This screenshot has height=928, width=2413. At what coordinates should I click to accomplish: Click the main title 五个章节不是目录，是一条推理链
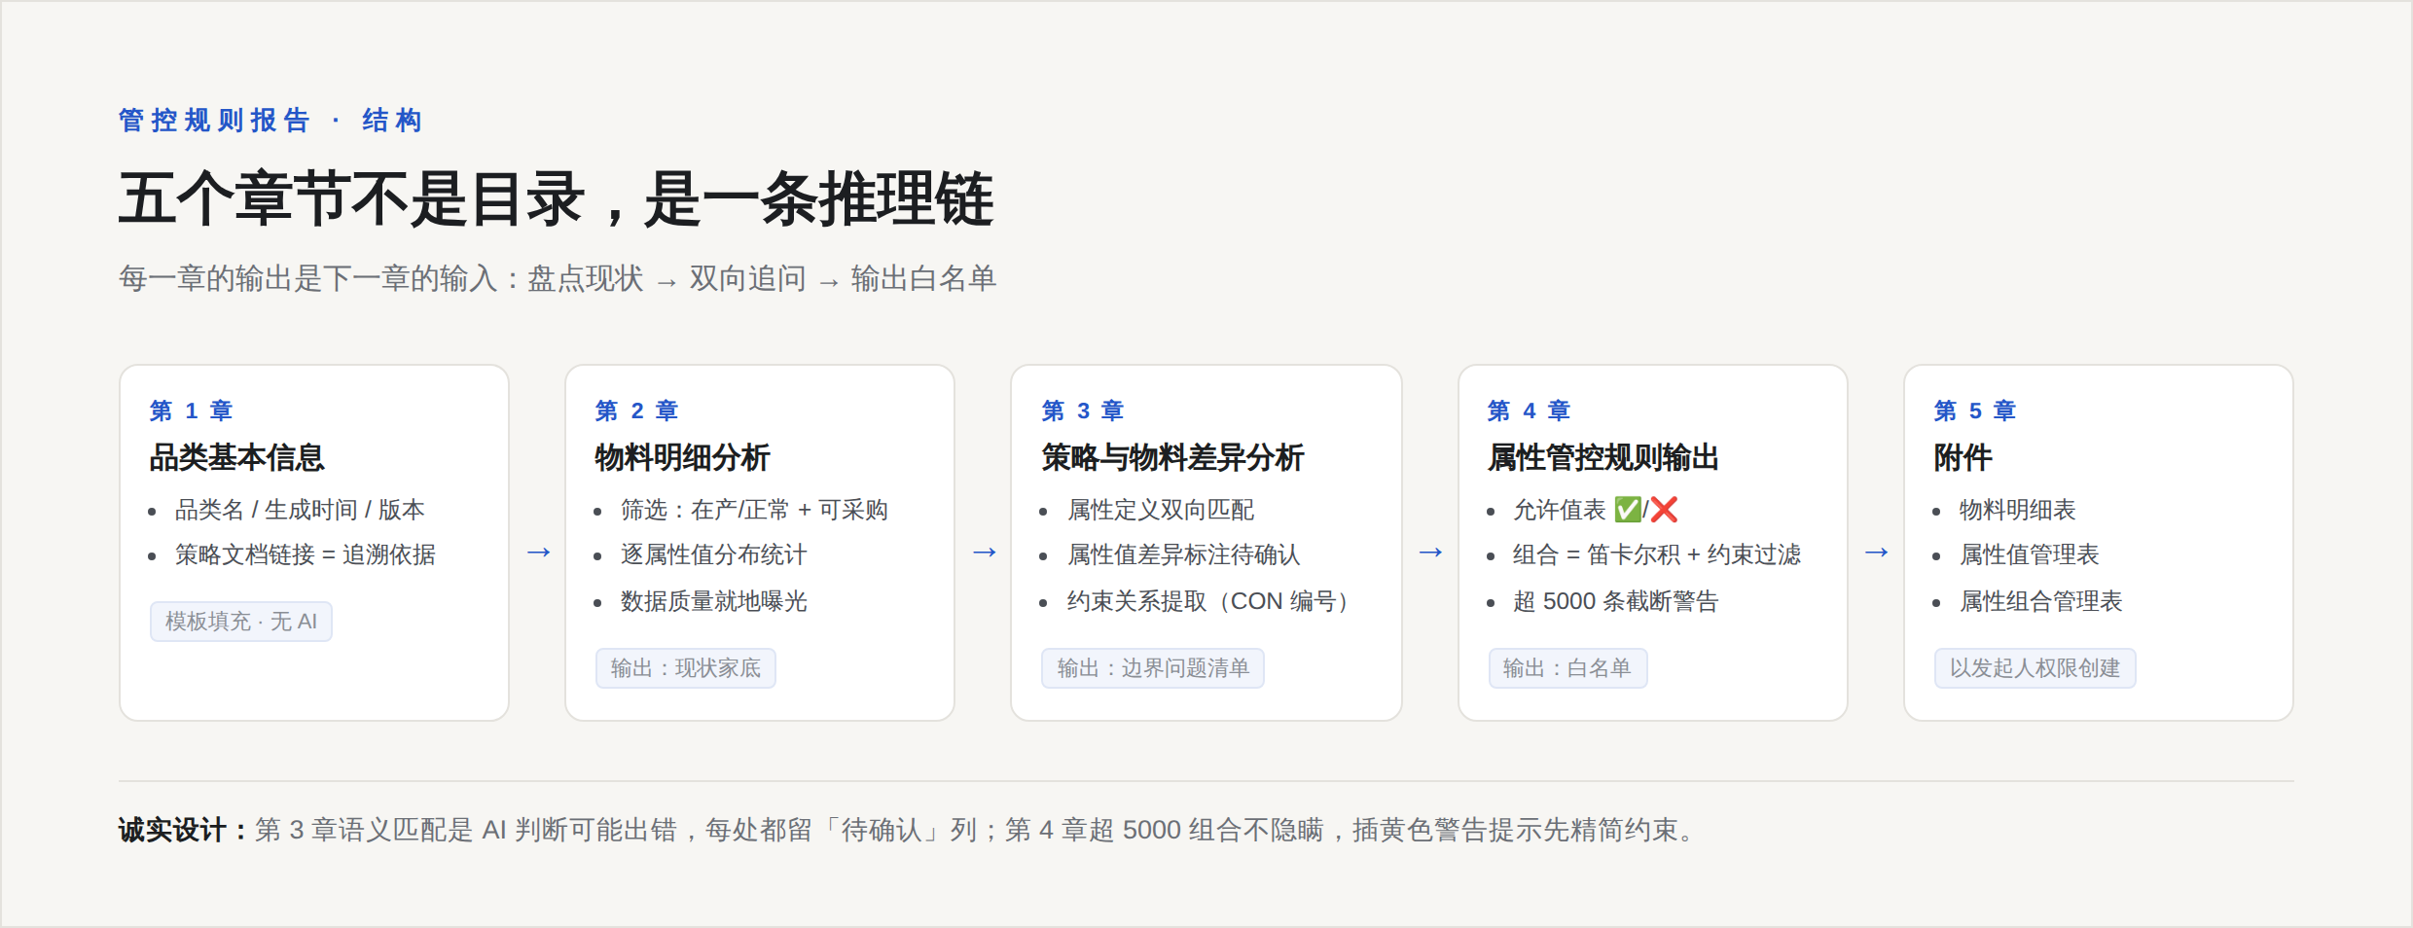pos(556,198)
